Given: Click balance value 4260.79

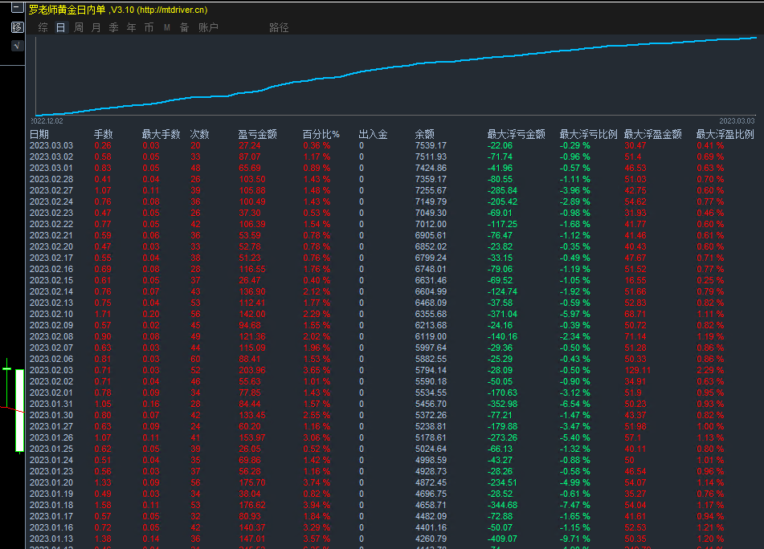Looking at the screenshot, I should point(431,539).
